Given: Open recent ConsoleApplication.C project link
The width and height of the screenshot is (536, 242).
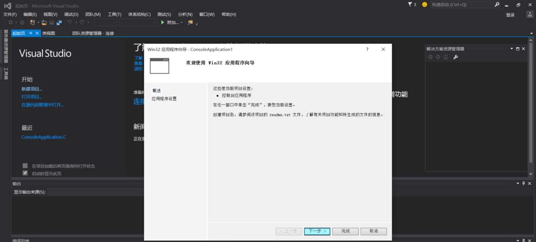Looking at the screenshot, I should [x=44, y=137].
